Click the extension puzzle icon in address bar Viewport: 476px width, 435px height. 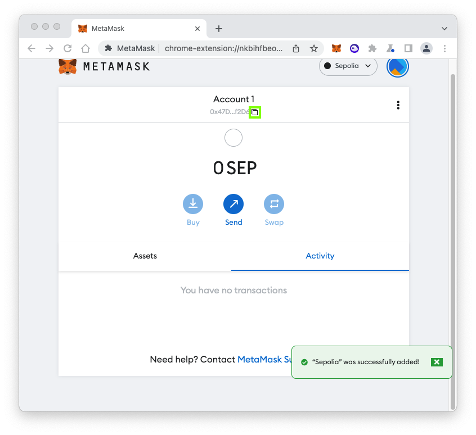click(108, 48)
